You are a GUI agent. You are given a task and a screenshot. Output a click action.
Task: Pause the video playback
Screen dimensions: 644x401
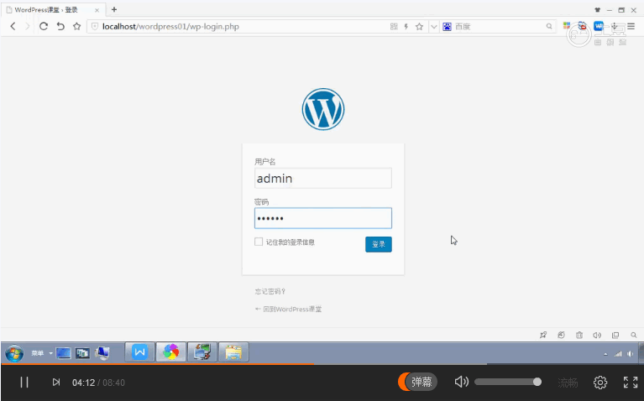[24, 382]
